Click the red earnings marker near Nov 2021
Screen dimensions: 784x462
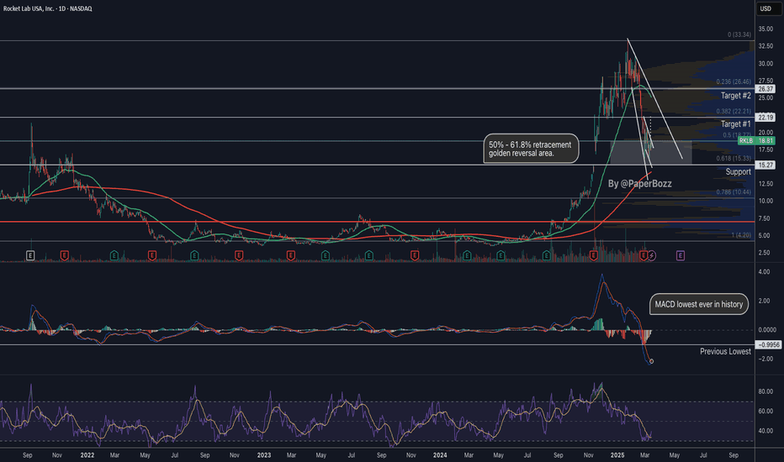[x=65, y=255]
